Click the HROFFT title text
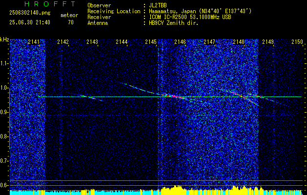The width and height of the screenshot is (307, 195). (50, 4)
